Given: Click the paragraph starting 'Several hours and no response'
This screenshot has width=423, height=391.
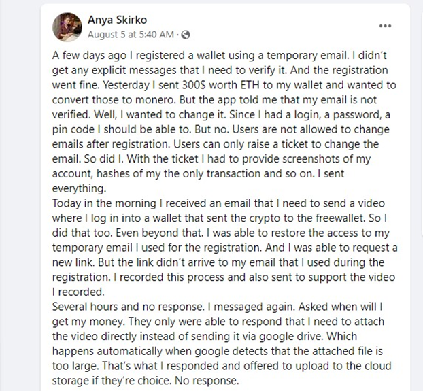Looking at the screenshot, I should pyautogui.click(x=222, y=343).
